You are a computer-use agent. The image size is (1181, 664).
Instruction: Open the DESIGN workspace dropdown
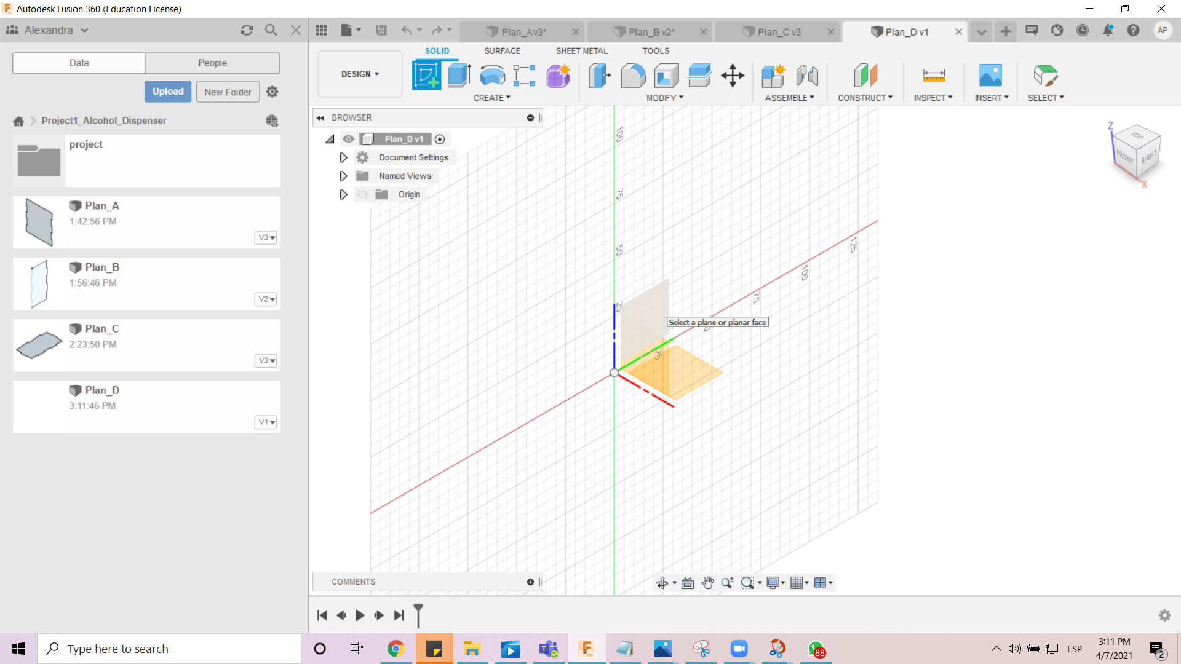click(360, 74)
